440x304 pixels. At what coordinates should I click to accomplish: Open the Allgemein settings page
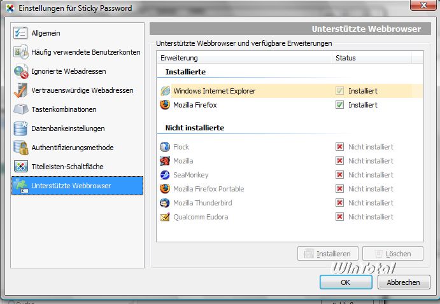(77, 33)
